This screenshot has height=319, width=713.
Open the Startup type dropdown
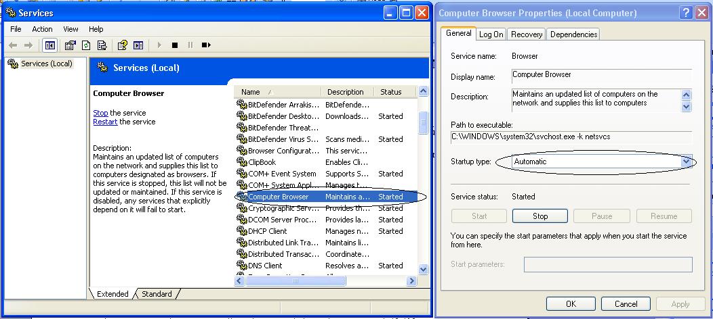tap(686, 162)
